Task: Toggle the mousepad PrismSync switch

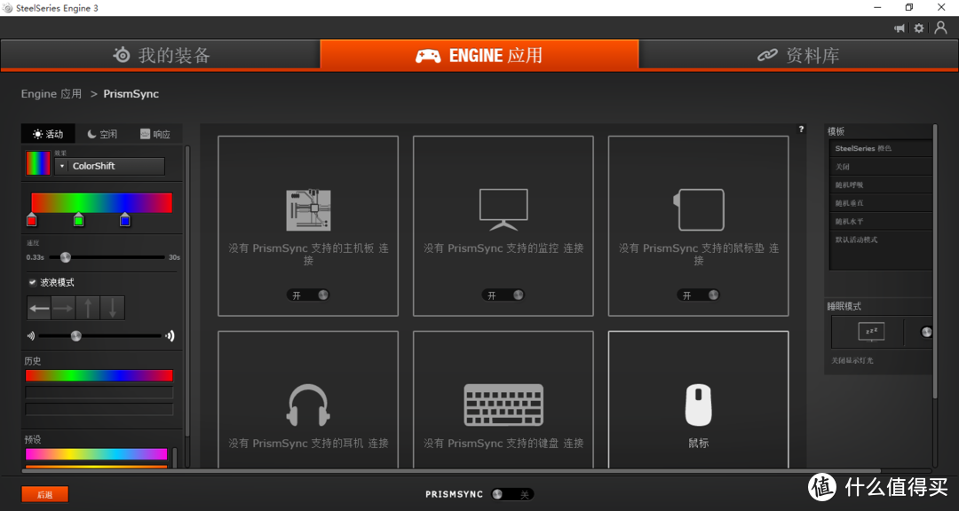Action: click(699, 295)
